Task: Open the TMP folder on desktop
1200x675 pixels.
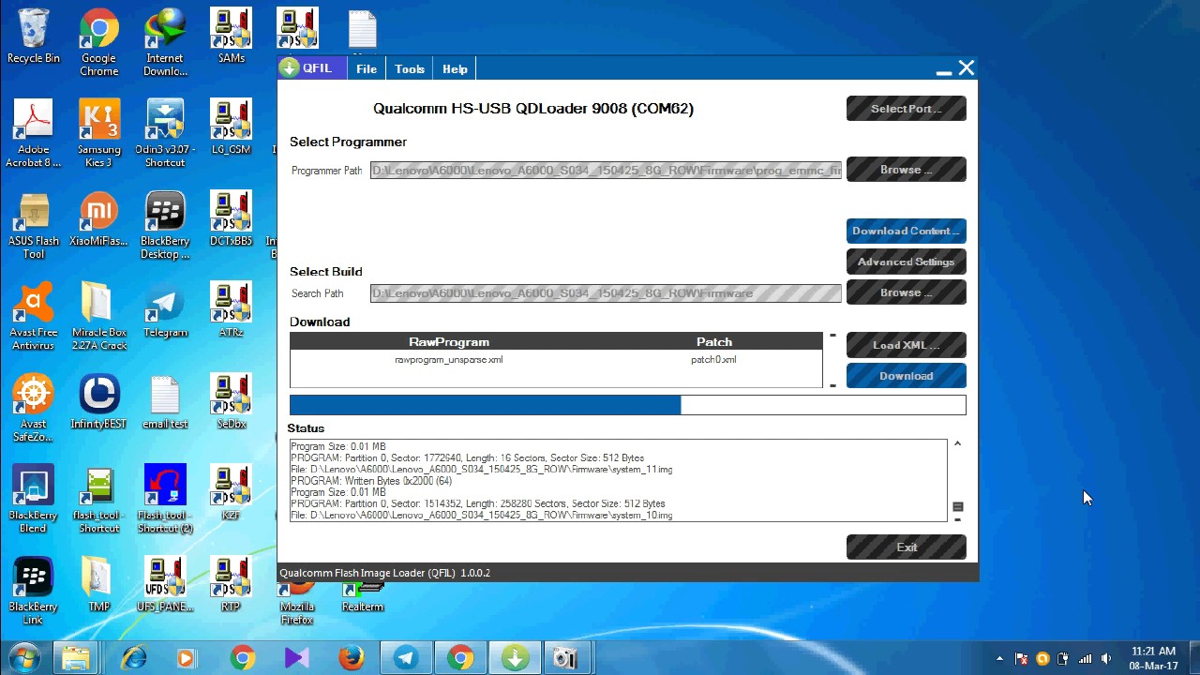Action: pos(98,585)
